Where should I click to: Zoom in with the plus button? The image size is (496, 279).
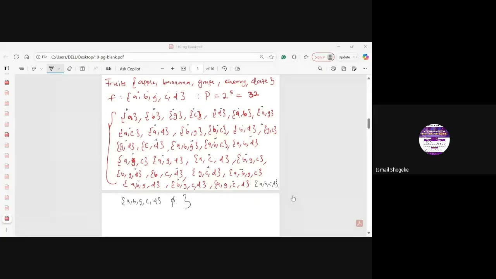173,69
